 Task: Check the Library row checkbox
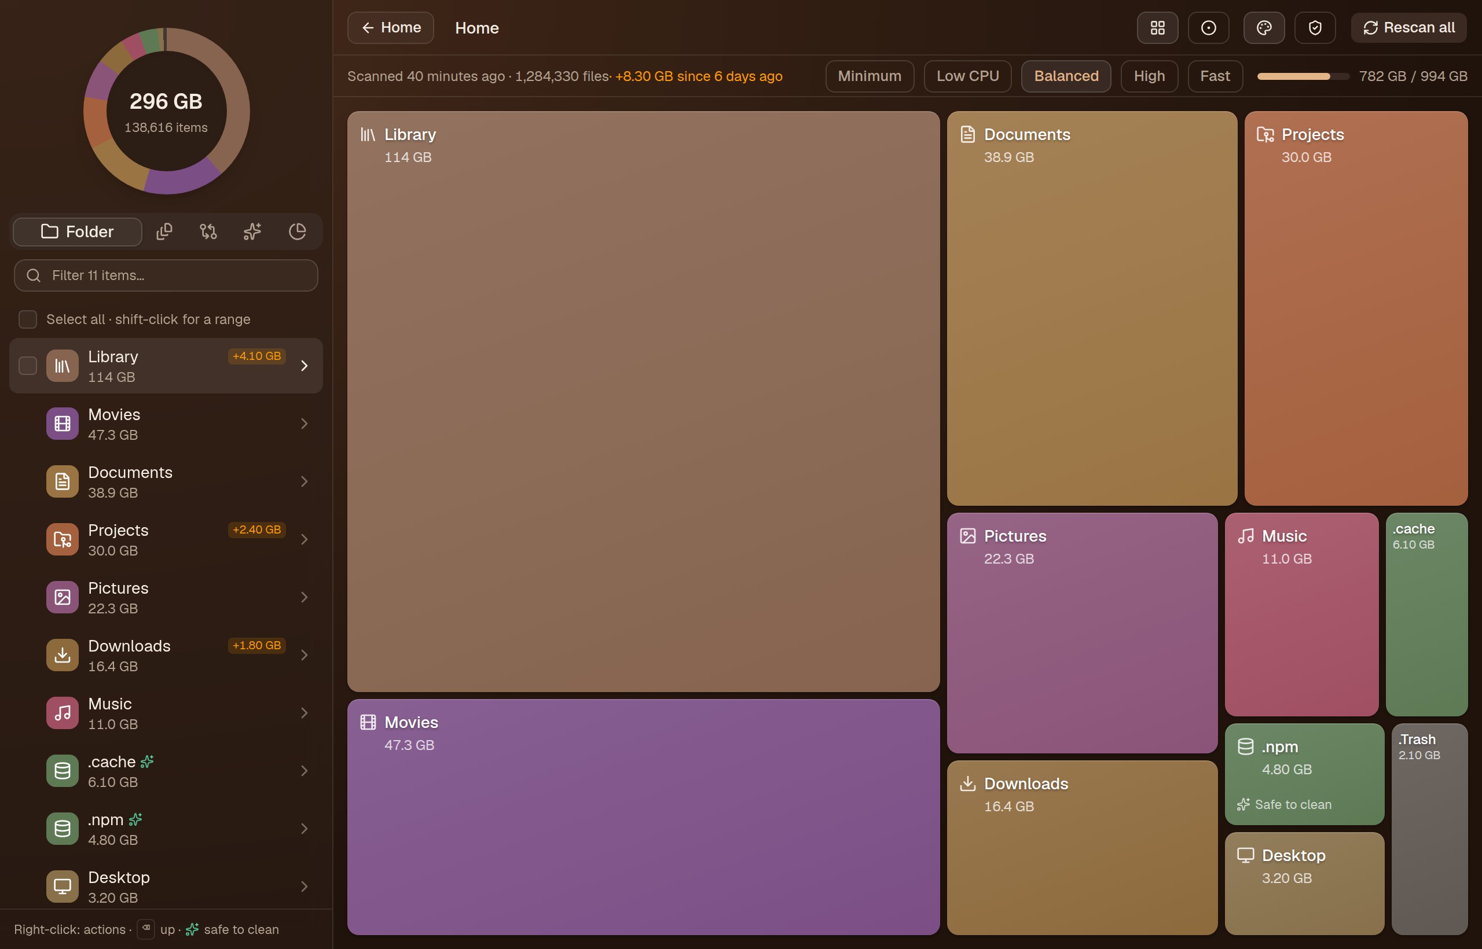(28, 366)
